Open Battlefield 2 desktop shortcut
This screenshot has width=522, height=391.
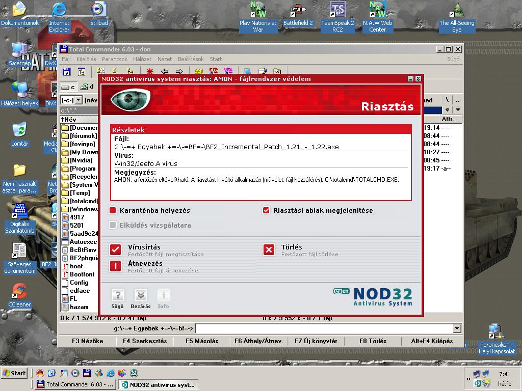(298, 10)
